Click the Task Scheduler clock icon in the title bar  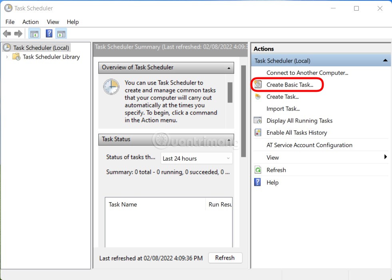click(x=8, y=8)
